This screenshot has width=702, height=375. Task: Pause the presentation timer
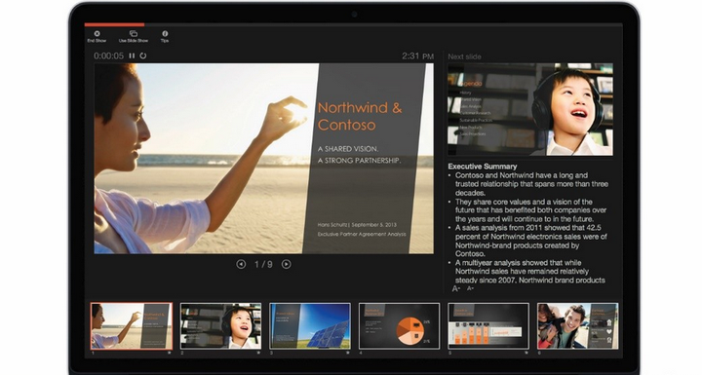(x=132, y=56)
